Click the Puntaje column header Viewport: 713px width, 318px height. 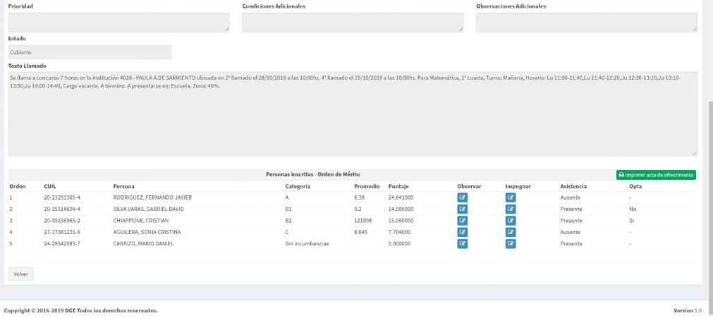tap(398, 186)
